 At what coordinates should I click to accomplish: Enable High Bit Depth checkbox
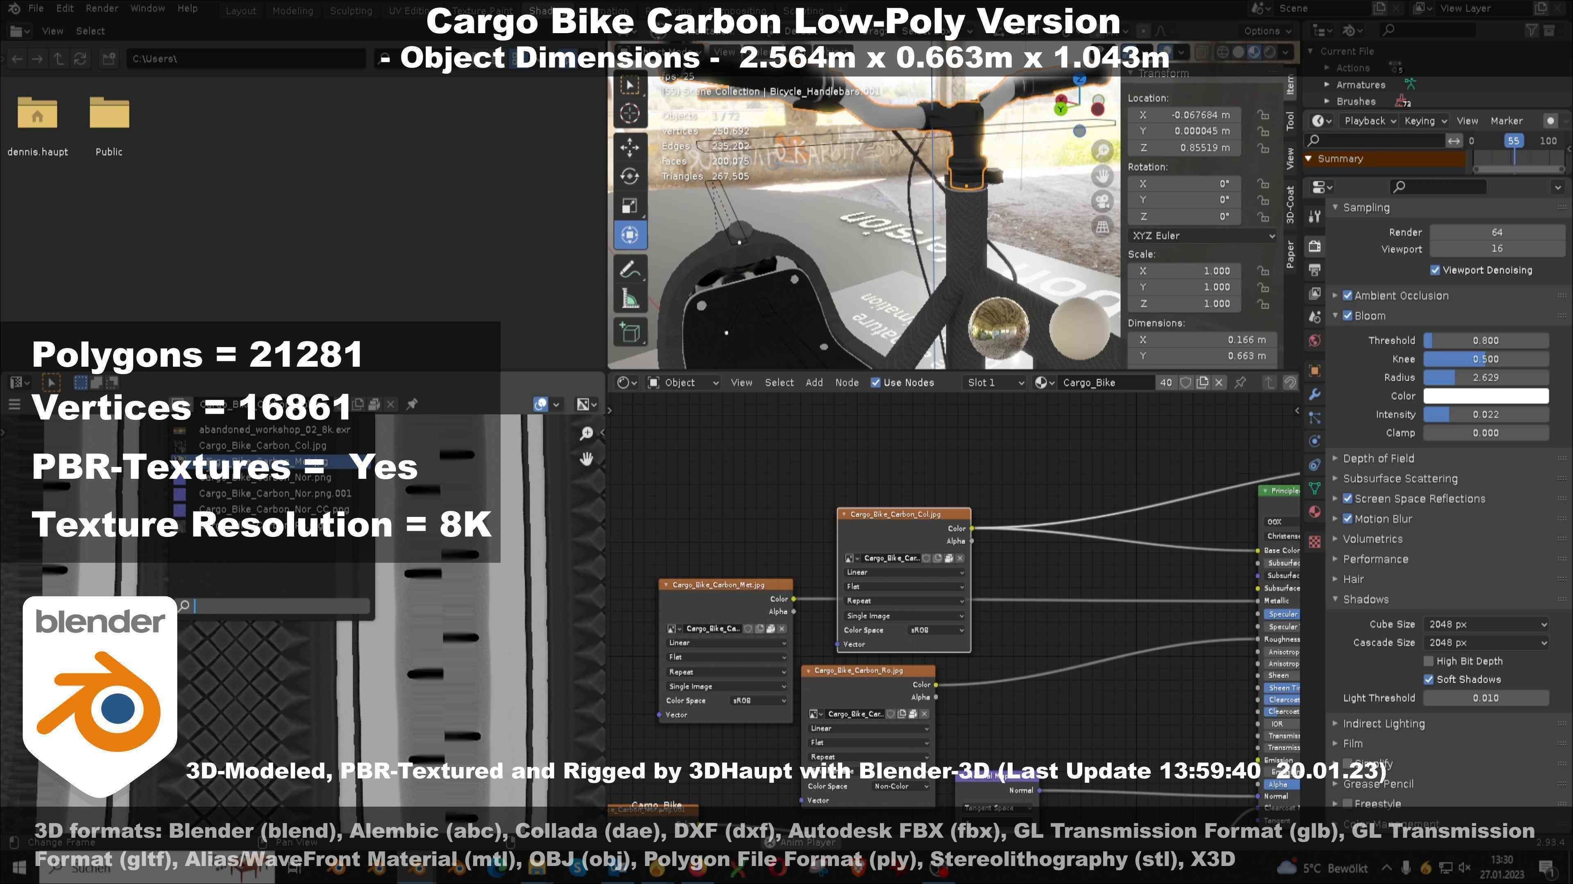[1429, 661]
